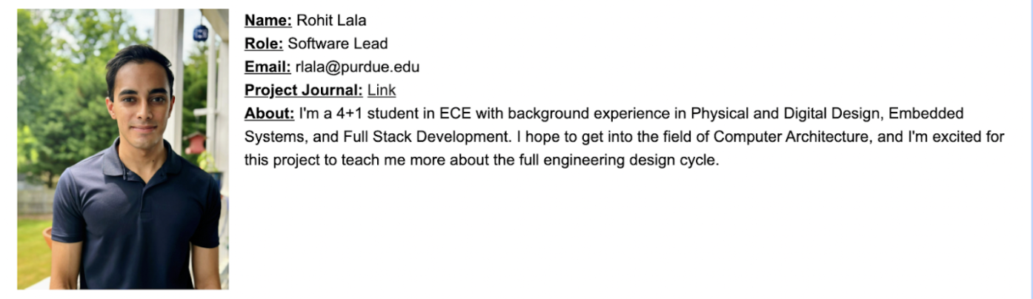1033x299 pixels.
Task: Click the underlined "Email:" label
Action: click(x=268, y=67)
